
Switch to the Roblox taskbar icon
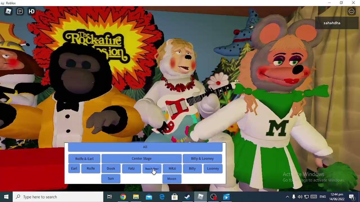(x=201, y=197)
